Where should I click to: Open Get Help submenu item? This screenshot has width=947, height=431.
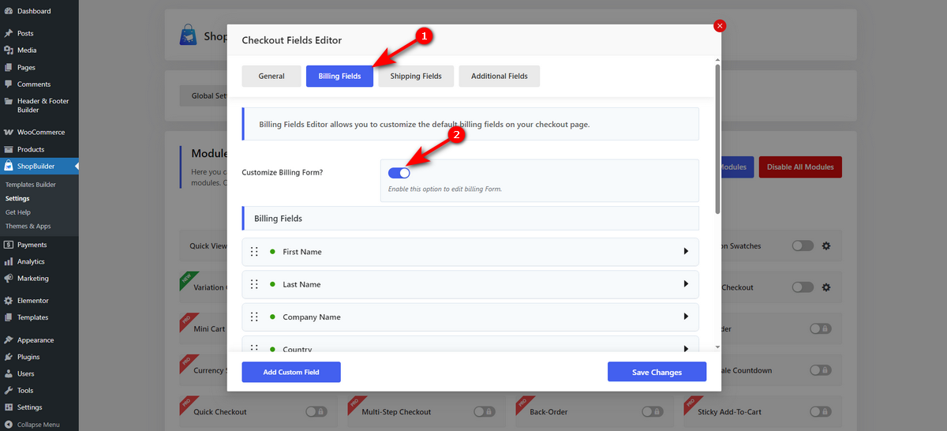tap(18, 212)
